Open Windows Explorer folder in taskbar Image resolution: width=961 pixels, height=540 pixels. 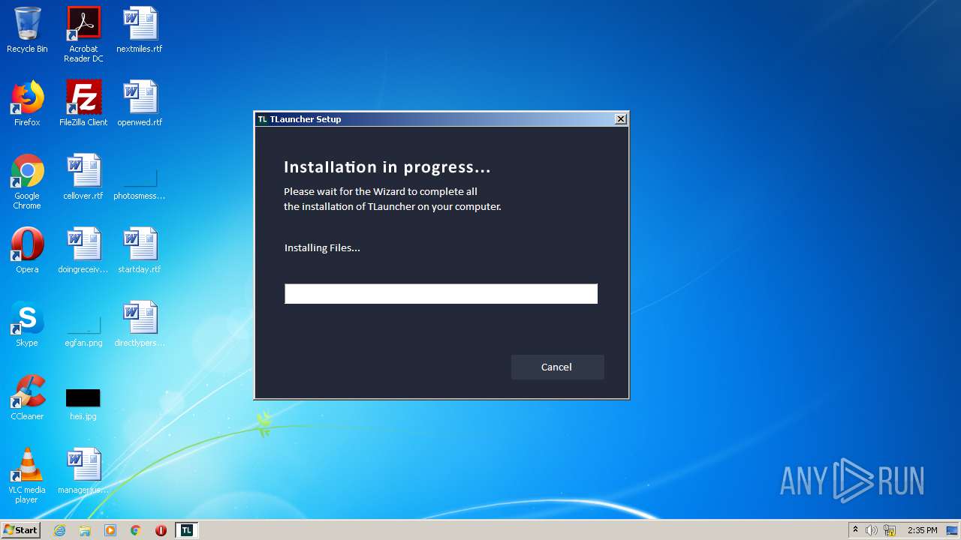[x=85, y=530]
